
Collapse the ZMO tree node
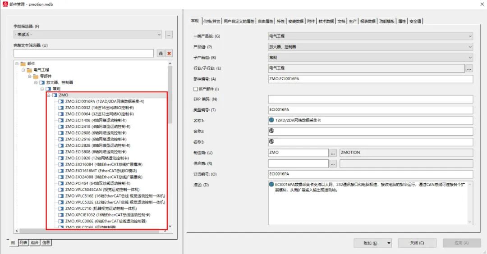[x=48, y=95]
